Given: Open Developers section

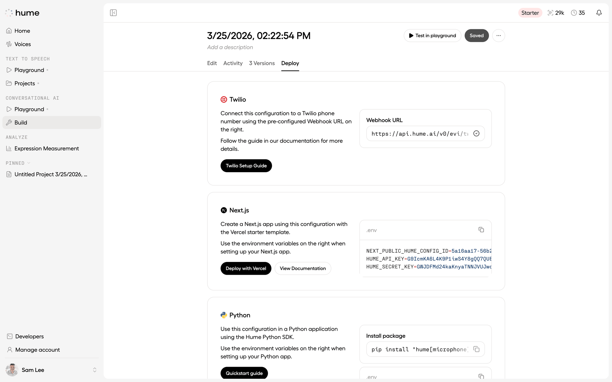Looking at the screenshot, I should point(52,336).
